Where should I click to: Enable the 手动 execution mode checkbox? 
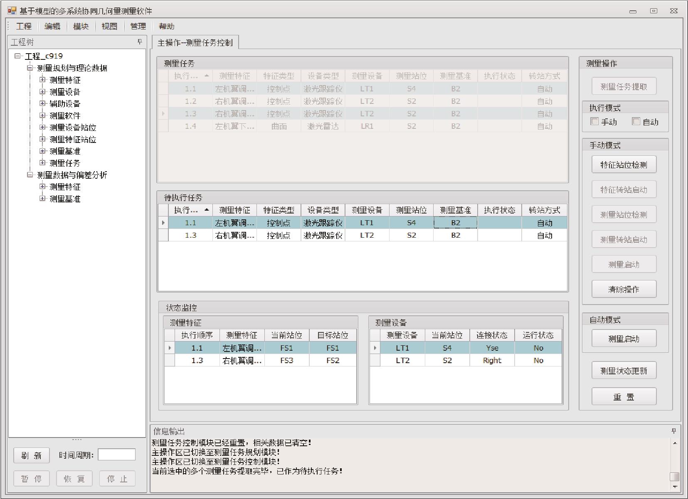click(594, 121)
